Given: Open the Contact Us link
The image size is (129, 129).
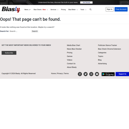Looking at the screenshot, I should pos(71,64).
